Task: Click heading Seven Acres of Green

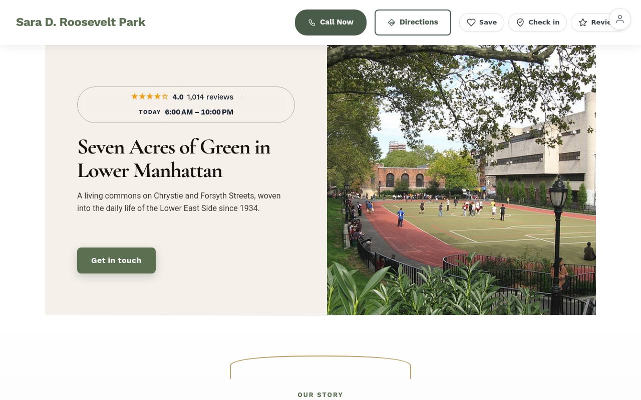Action: (174, 158)
